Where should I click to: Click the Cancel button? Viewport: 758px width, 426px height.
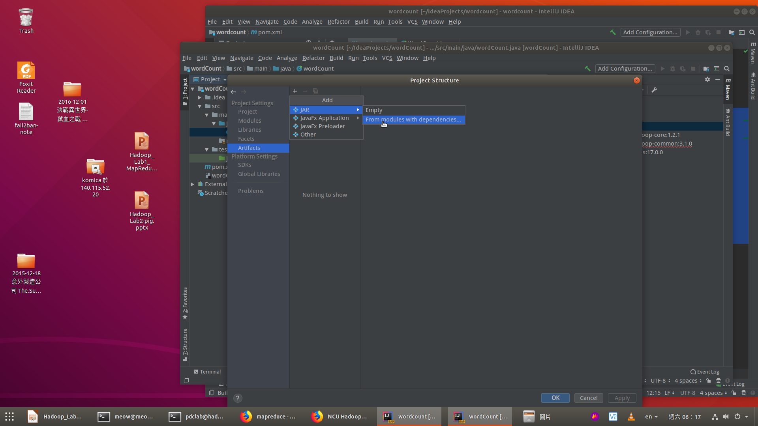[588, 398]
